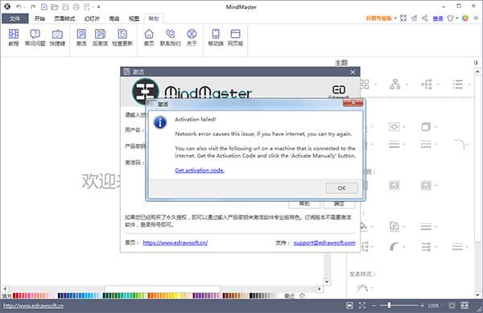Open the 联系我们 contact us icon

pos(171,37)
